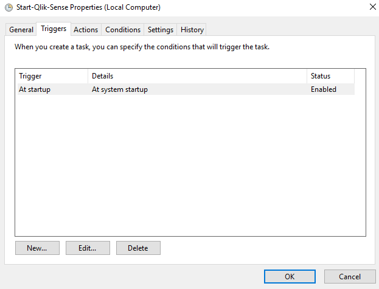379x289 pixels.
Task: Click the task scheduler clock icon in title bar
Action: [x=9, y=8]
